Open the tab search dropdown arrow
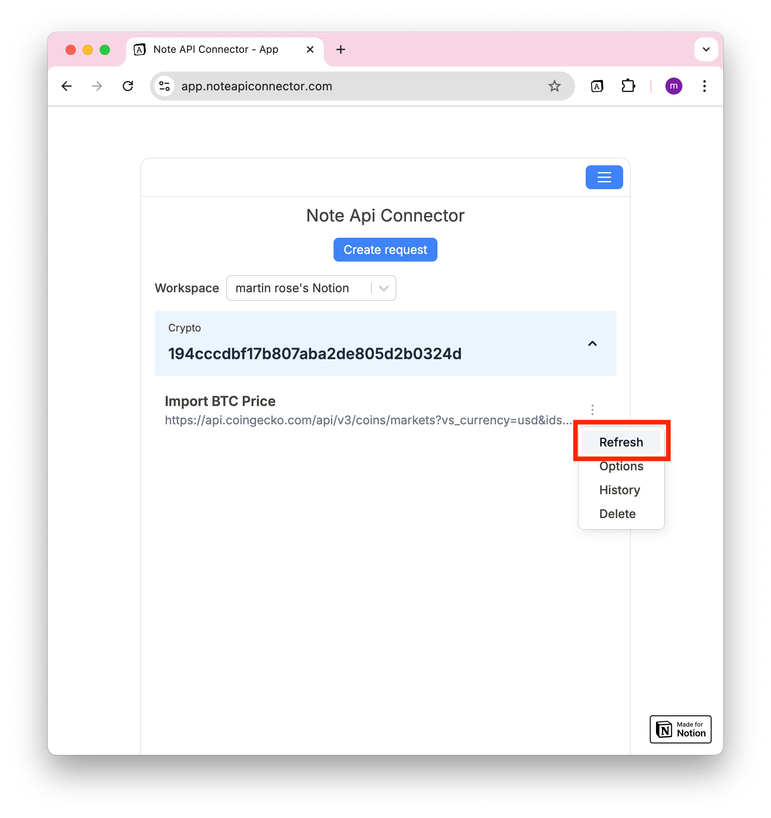Image resolution: width=771 pixels, height=818 pixels. pyautogui.click(x=706, y=49)
